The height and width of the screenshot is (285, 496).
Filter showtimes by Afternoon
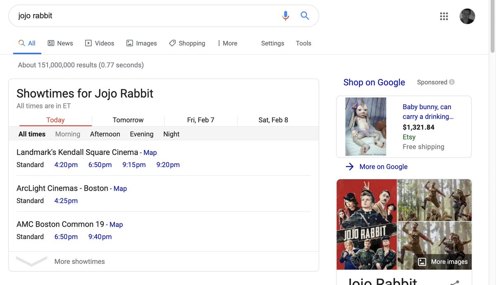click(x=105, y=134)
